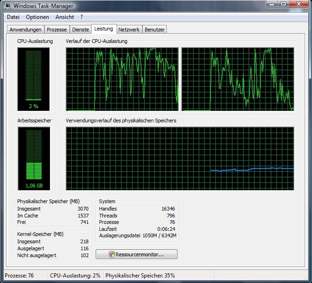Click the Physikalischer Speicher (MB) group label
Screen dimensions: 312x283
(x=49, y=201)
